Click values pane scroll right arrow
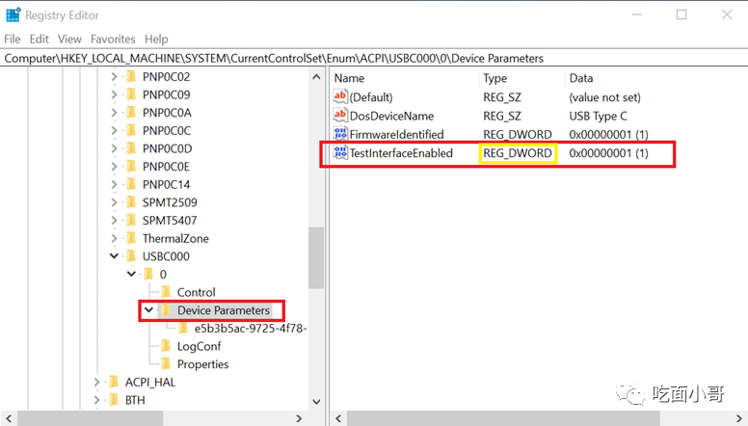 click(x=739, y=418)
